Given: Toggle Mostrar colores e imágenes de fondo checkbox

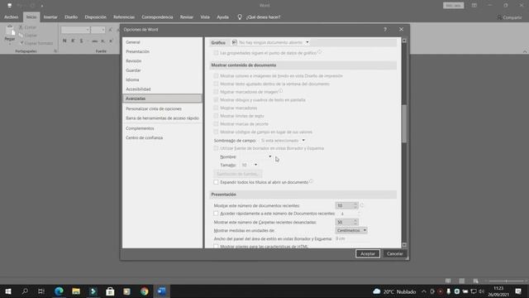Looking at the screenshot, I should [x=216, y=75].
